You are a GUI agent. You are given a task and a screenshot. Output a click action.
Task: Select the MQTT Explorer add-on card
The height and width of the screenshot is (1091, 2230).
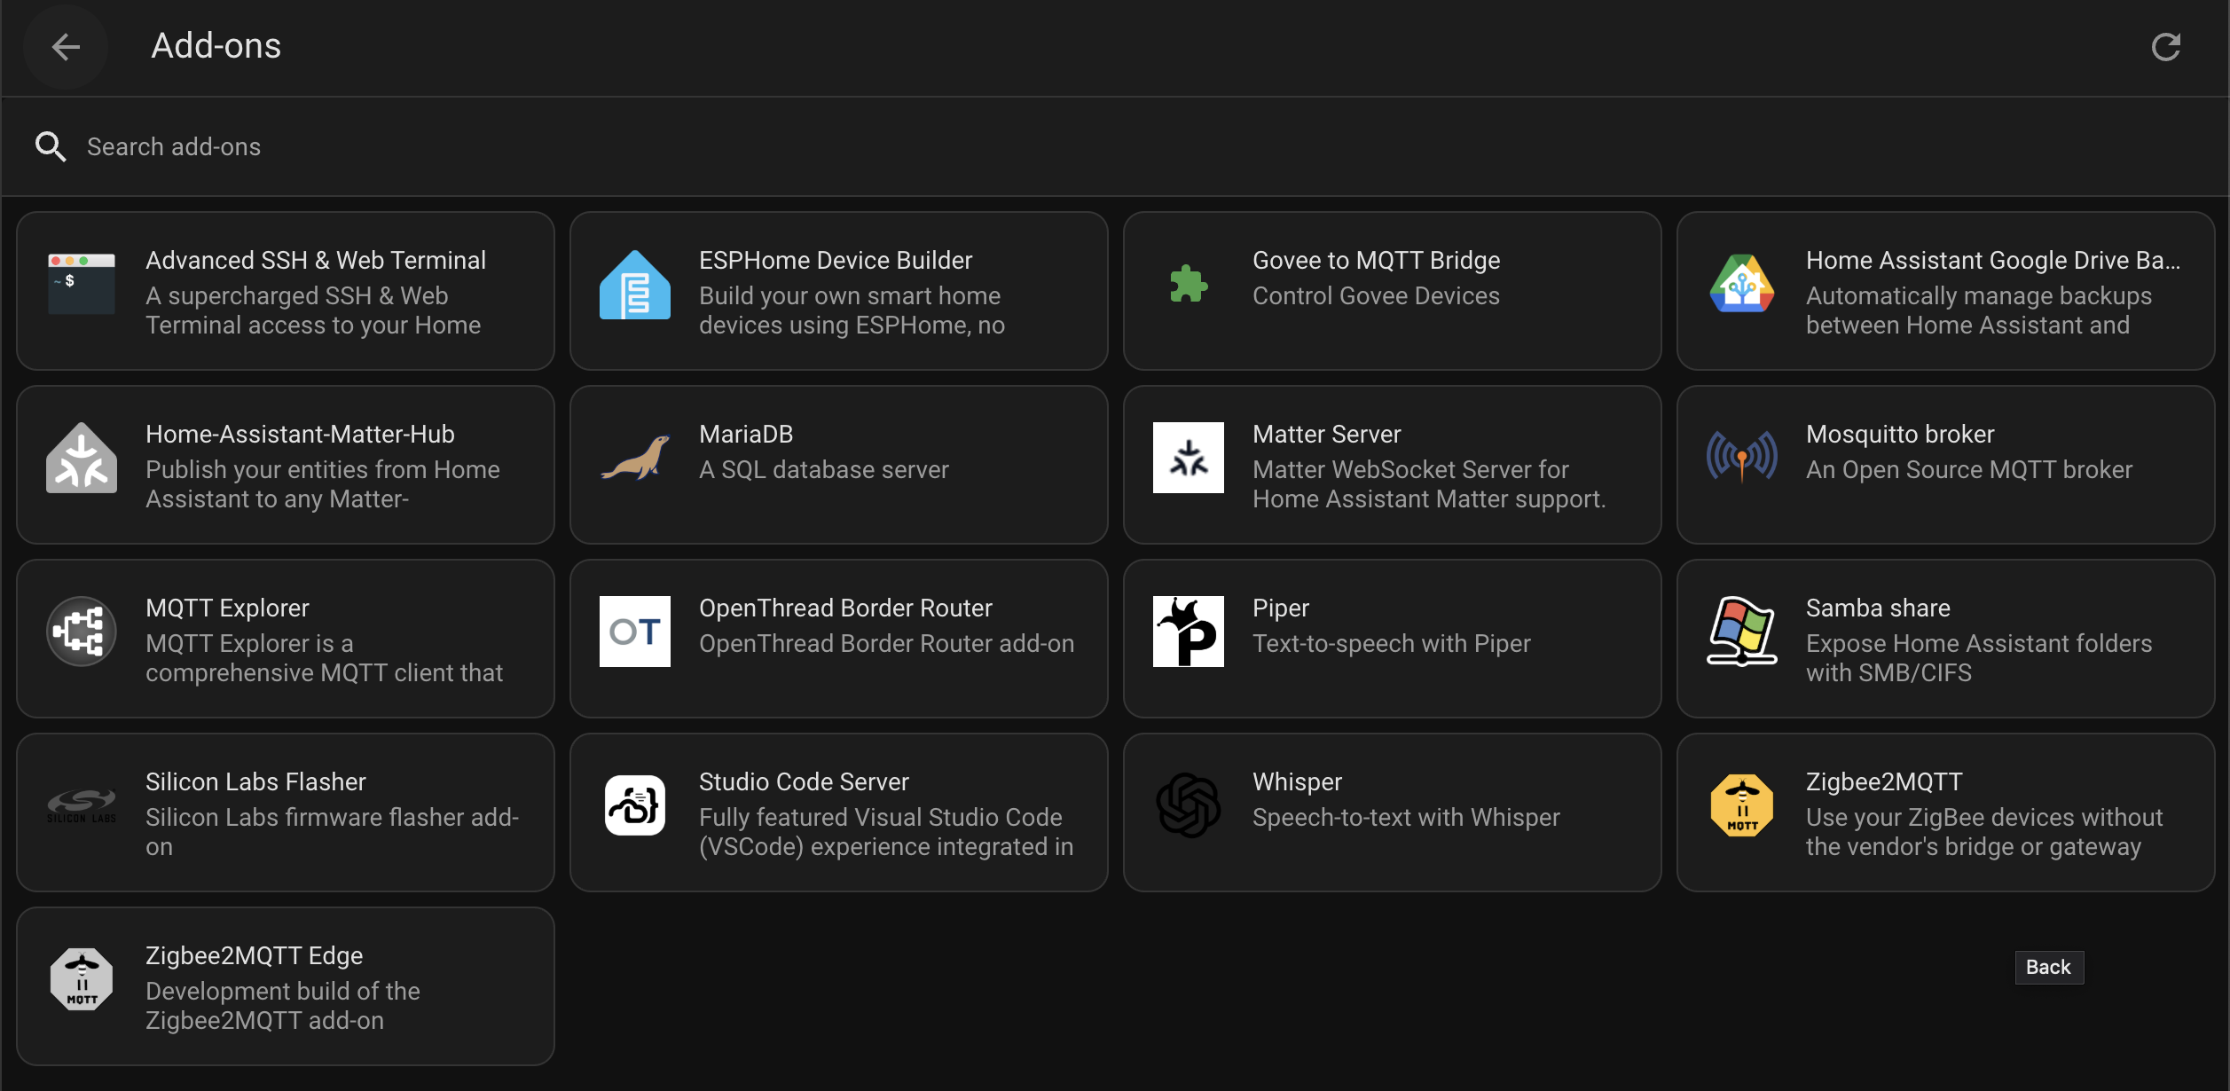click(286, 639)
